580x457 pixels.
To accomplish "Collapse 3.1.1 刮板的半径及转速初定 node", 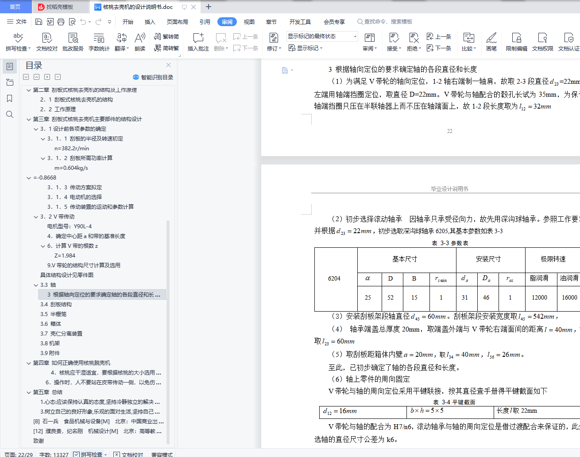I will (43, 139).
